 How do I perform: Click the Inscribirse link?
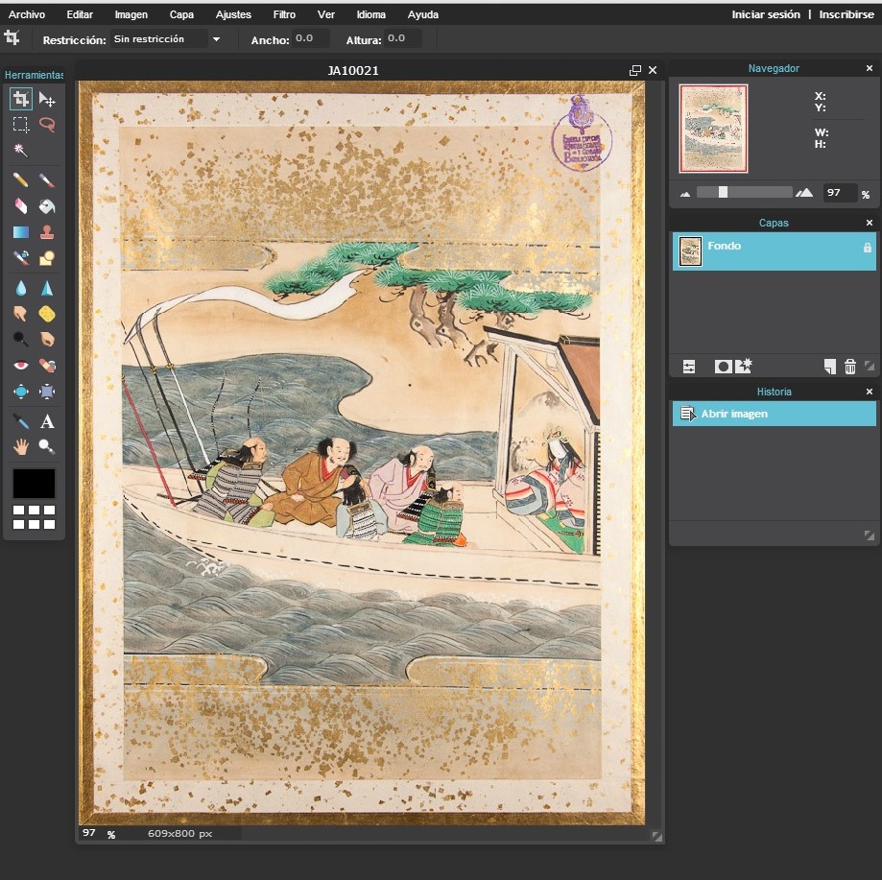pos(846,14)
